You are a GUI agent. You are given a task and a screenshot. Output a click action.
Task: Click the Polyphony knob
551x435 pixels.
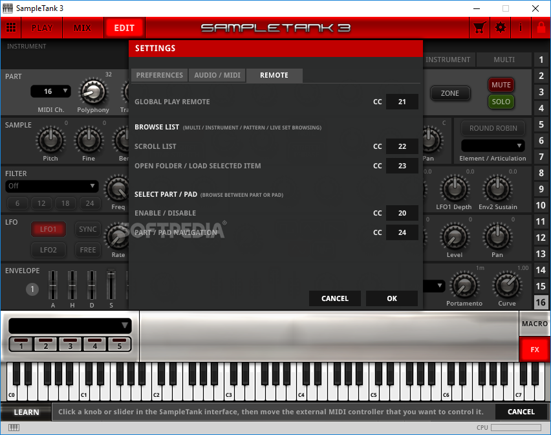pos(93,92)
